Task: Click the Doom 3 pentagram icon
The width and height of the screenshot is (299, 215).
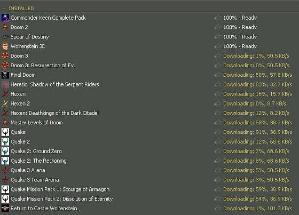Action: [5, 56]
